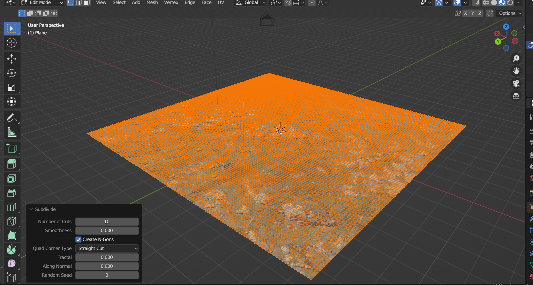The height and width of the screenshot is (285, 533).
Task: Toggle X-ray display
Action: 476,3
